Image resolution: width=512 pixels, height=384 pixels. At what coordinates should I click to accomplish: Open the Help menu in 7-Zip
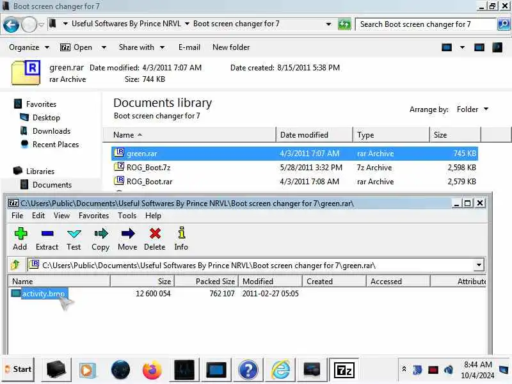153,216
